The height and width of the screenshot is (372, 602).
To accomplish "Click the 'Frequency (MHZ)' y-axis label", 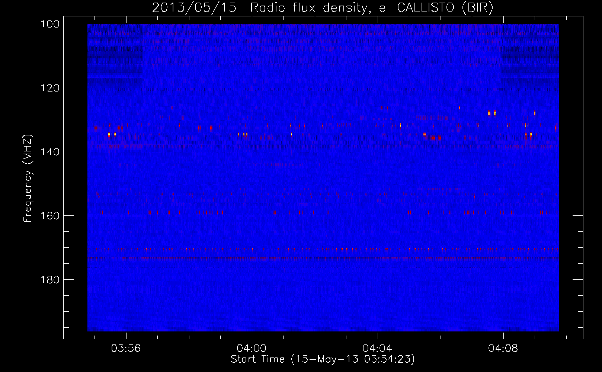I will point(28,179).
